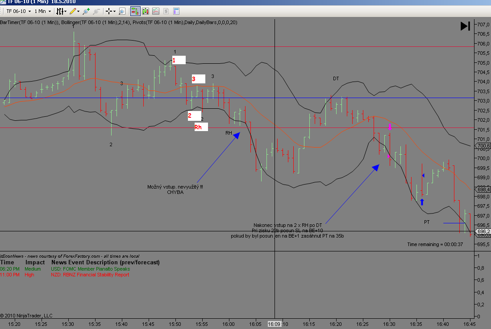The width and height of the screenshot is (491, 329).
Task: Click the 707,0 price axis label
Action: tap(483, 25)
